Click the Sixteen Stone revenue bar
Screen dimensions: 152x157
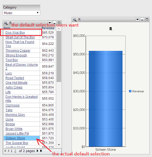point(106,99)
